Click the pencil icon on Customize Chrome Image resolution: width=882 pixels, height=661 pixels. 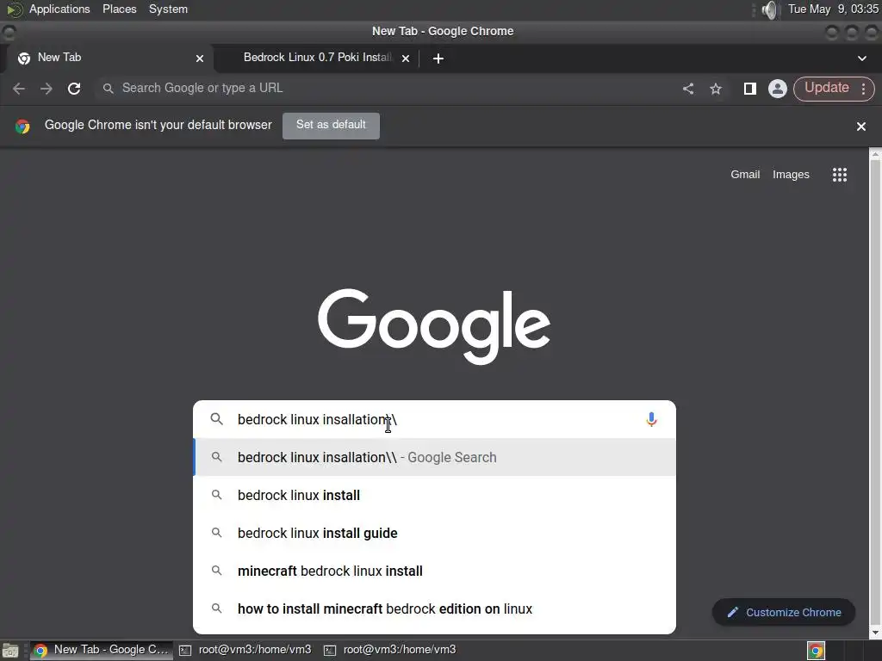pos(732,612)
